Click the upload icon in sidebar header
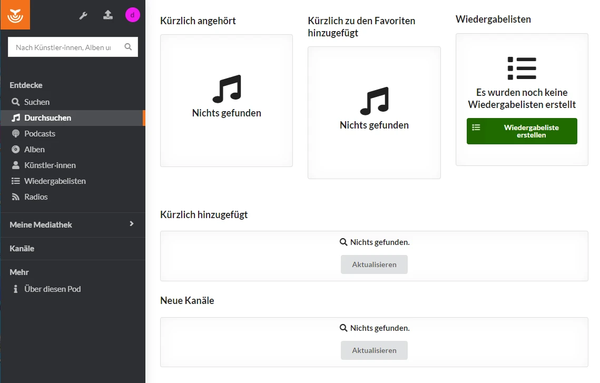This screenshot has width=600, height=383. pyautogui.click(x=108, y=15)
